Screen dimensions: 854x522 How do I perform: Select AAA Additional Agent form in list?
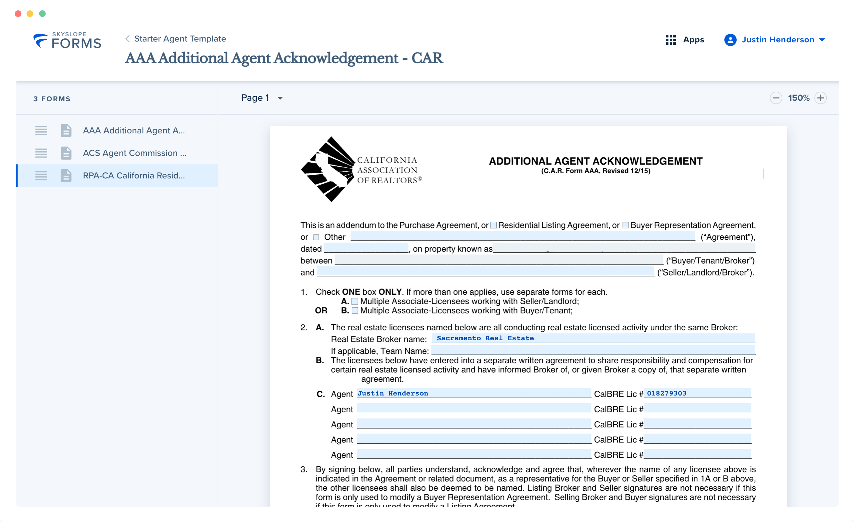(x=134, y=130)
